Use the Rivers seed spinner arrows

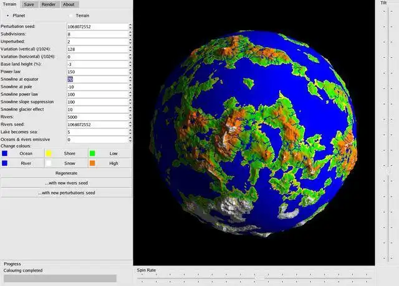coord(130,124)
